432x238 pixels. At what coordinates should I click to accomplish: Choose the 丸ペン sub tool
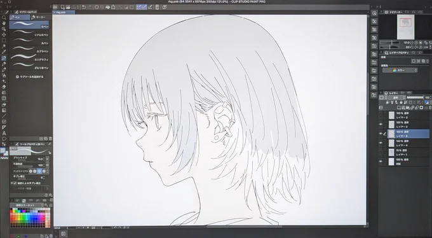(29, 41)
